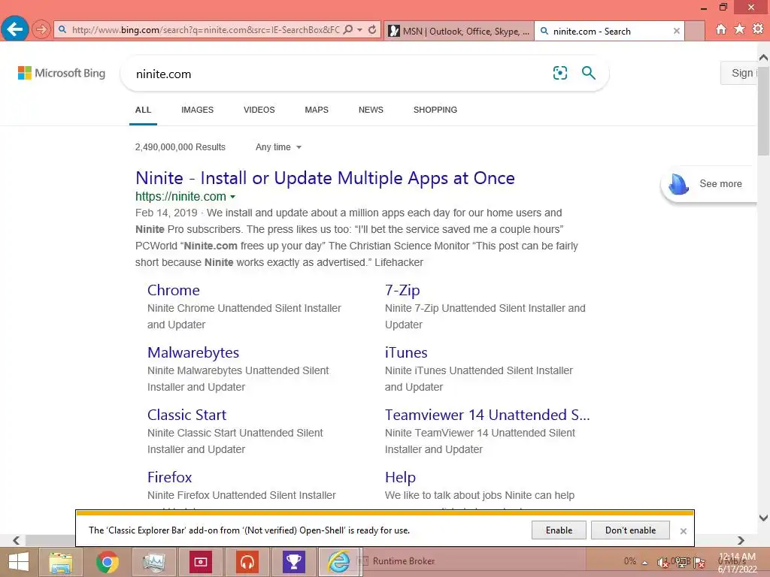The image size is (770, 577).
Task: Select the ALL results tab
Action: click(x=143, y=110)
